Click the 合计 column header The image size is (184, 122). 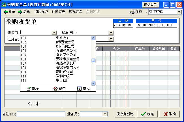click(117, 49)
